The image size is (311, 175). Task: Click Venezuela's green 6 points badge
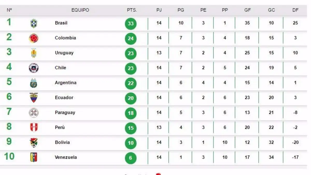131,158
